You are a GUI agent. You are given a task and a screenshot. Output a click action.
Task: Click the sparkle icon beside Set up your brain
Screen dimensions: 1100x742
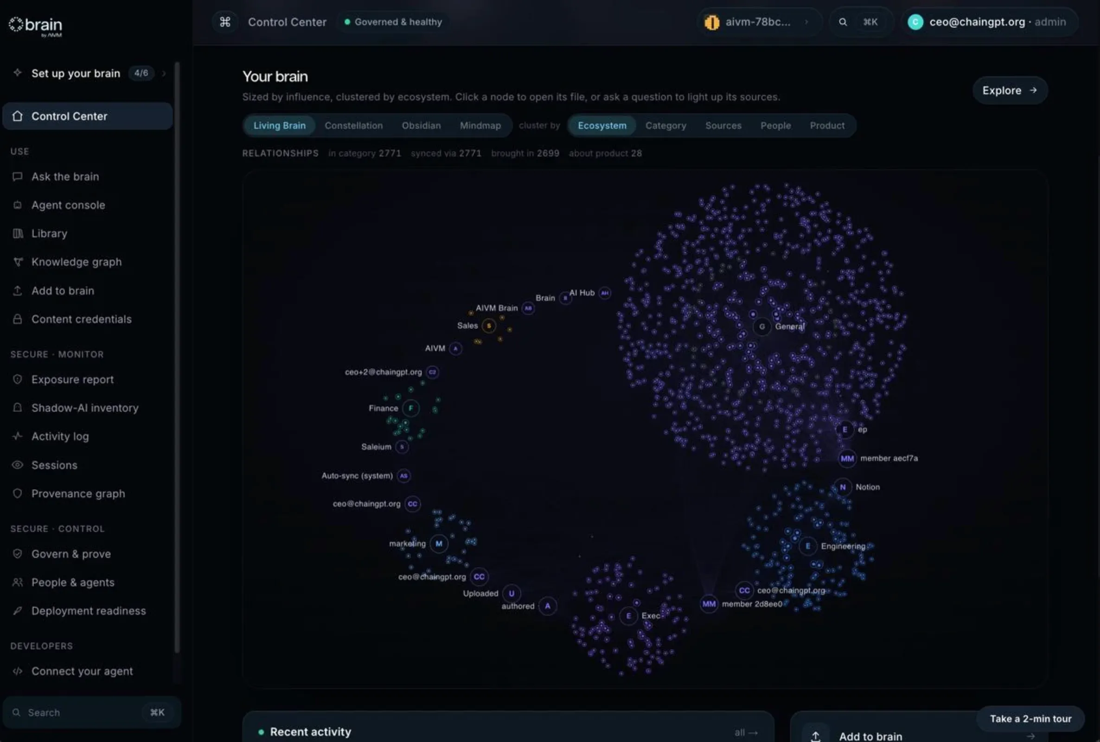18,73
